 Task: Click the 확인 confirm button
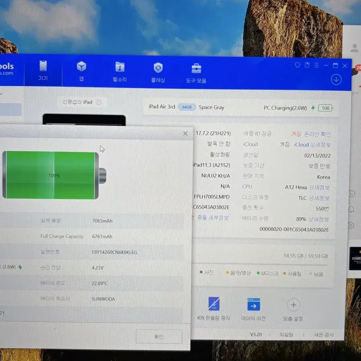159,337
